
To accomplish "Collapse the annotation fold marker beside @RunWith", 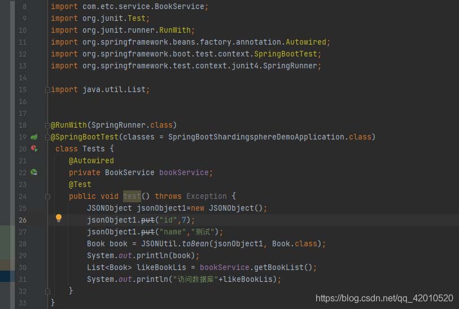I will coord(47,125).
